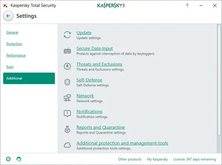This screenshot has width=222, height=165.
Task: Open the Update link
Action: pyautogui.click(x=84, y=33)
